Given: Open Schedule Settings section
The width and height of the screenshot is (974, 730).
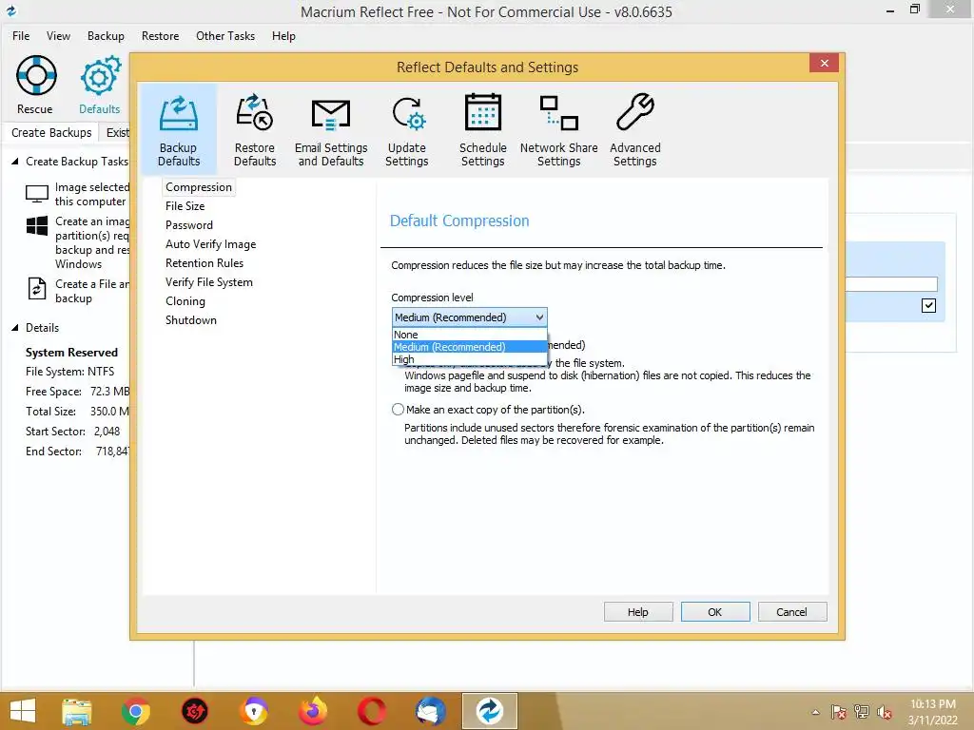Looking at the screenshot, I should pos(482,129).
